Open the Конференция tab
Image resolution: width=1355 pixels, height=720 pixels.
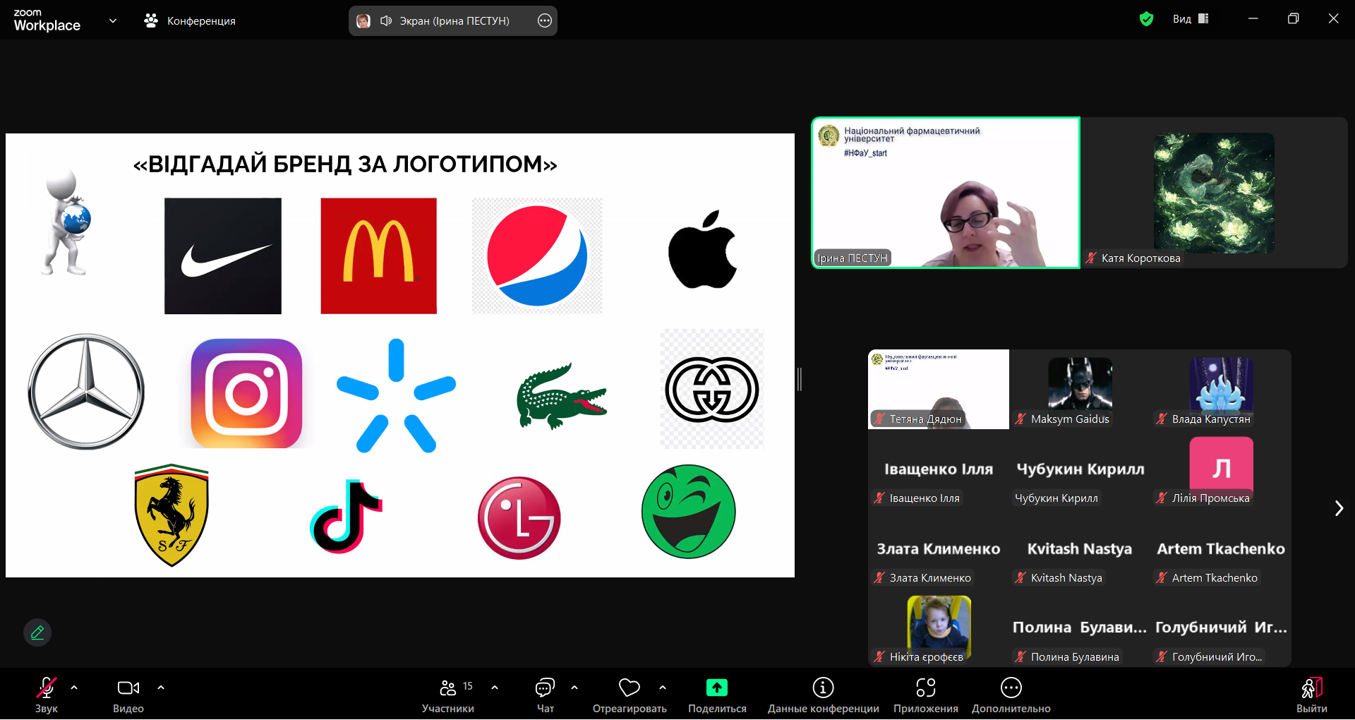pyautogui.click(x=190, y=20)
